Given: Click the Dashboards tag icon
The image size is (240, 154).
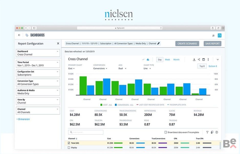Looking at the screenshot, I should [27, 35].
